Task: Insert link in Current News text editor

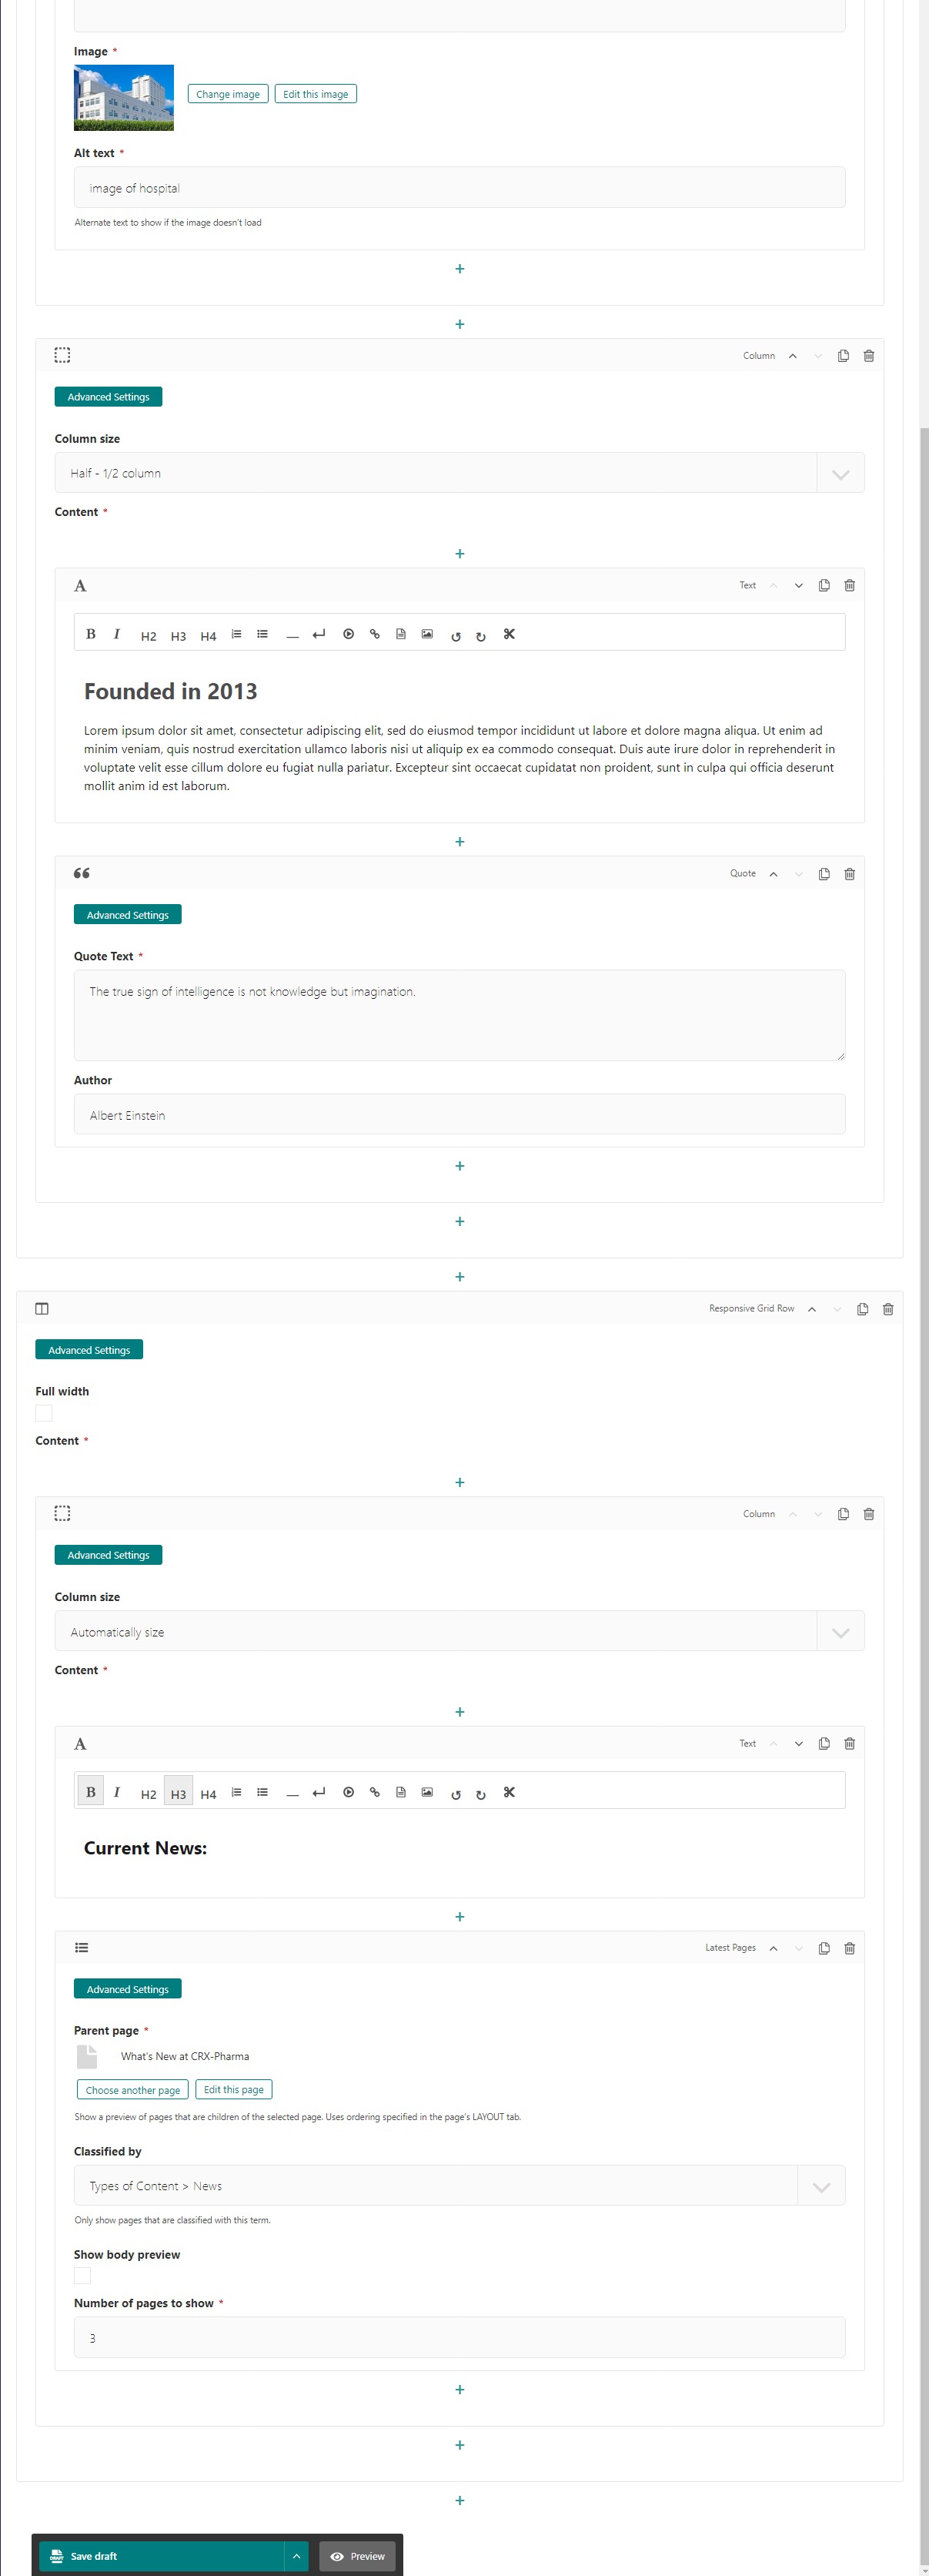Action: coord(375,1792)
